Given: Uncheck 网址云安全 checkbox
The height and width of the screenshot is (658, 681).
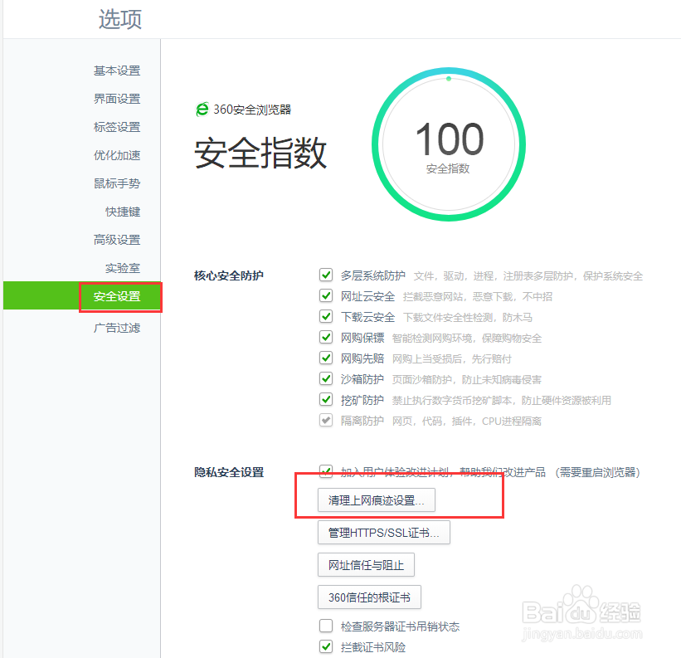Looking at the screenshot, I should pos(326,295).
